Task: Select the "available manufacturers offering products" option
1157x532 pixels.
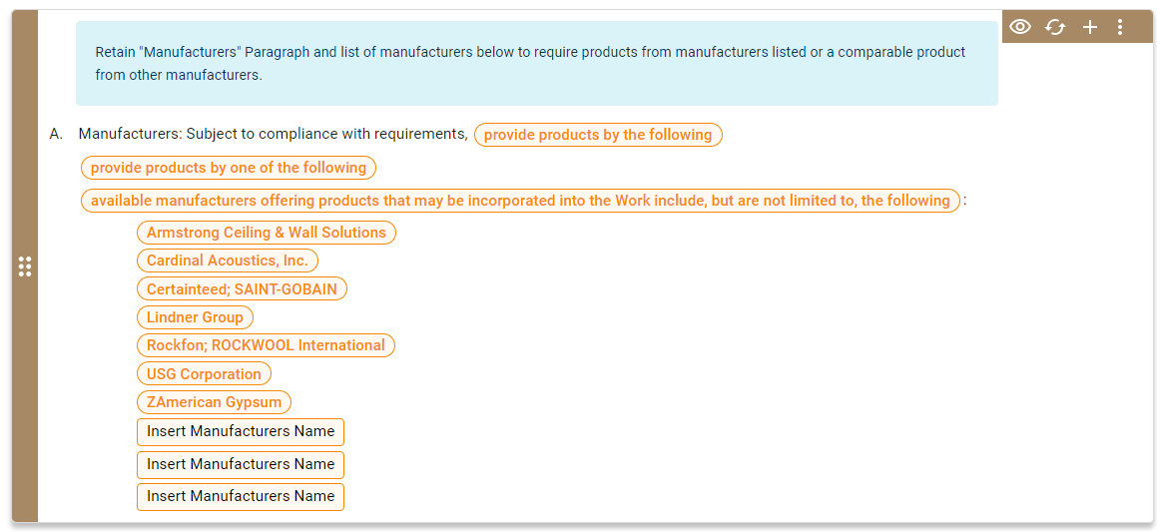Action: tap(520, 201)
